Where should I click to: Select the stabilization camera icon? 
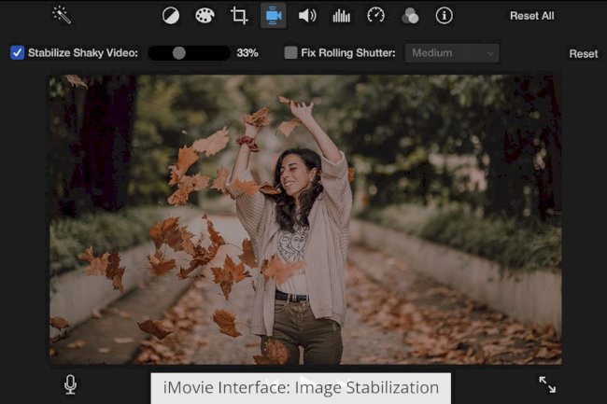click(x=274, y=16)
